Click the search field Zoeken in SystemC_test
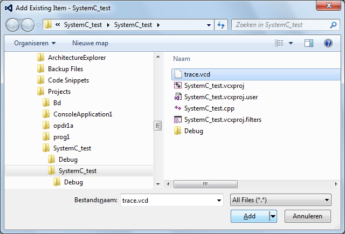345x234 pixels. [279, 25]
